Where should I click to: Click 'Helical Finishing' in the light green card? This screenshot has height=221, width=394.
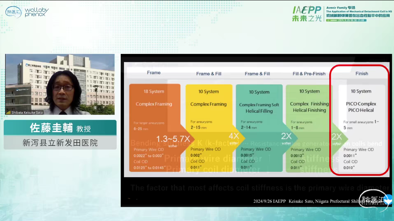(309, 110)
